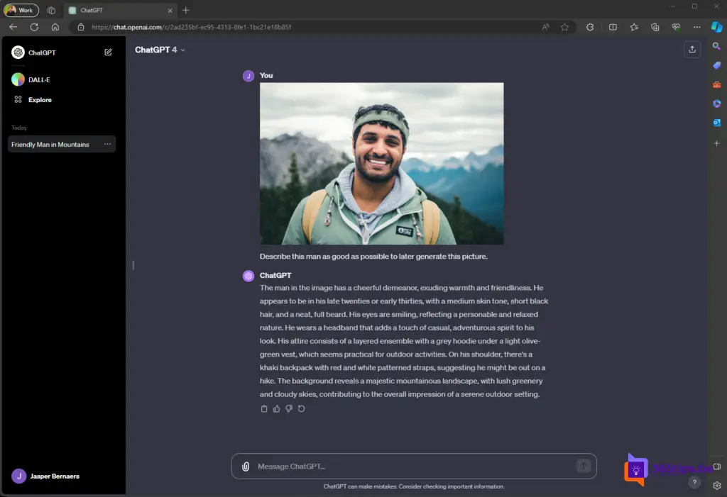Open the Friendly Man in Mountains conversation

click(x=51, y=145)
